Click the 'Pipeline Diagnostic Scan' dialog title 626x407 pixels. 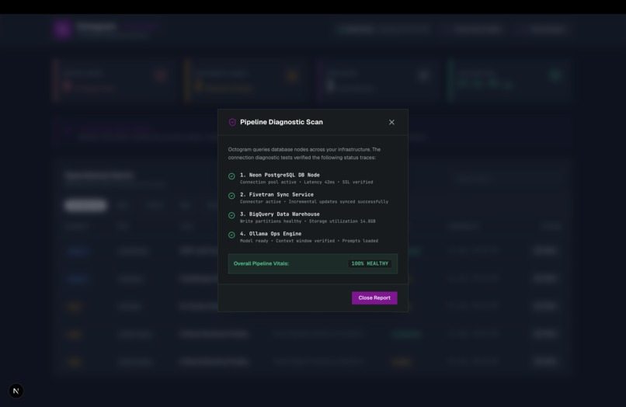tap(281, 122)
